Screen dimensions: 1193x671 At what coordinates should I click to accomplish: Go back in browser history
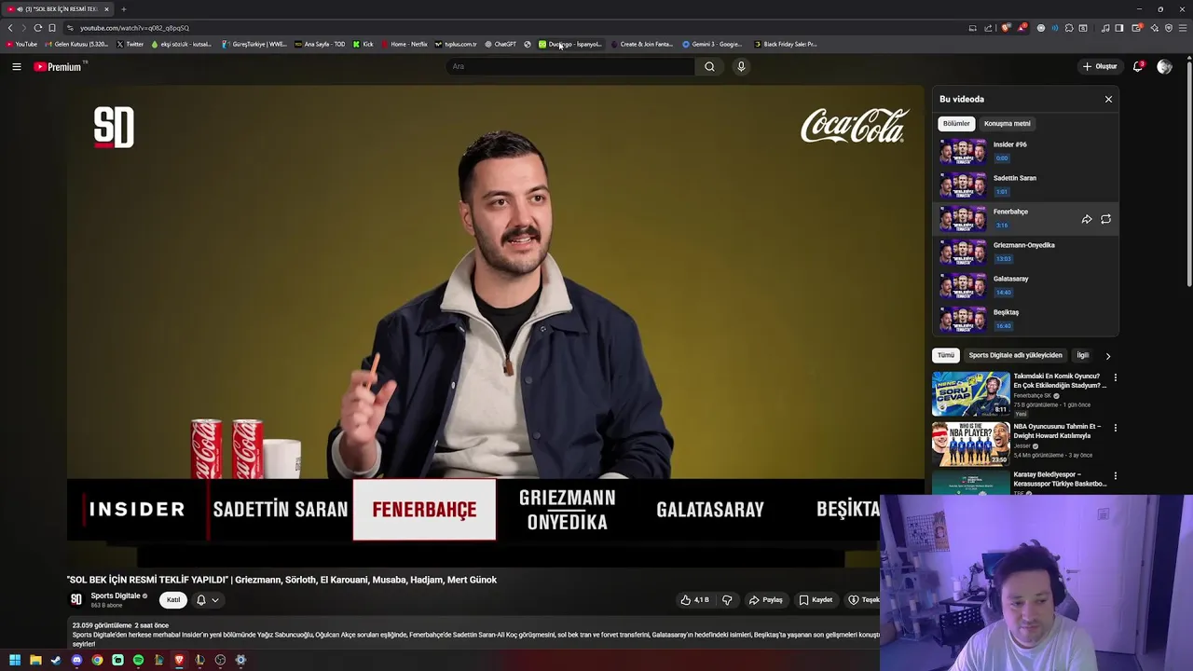click(10, 28)
